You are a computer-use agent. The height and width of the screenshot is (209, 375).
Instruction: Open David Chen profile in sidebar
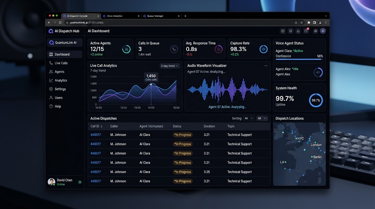(65, 182)
